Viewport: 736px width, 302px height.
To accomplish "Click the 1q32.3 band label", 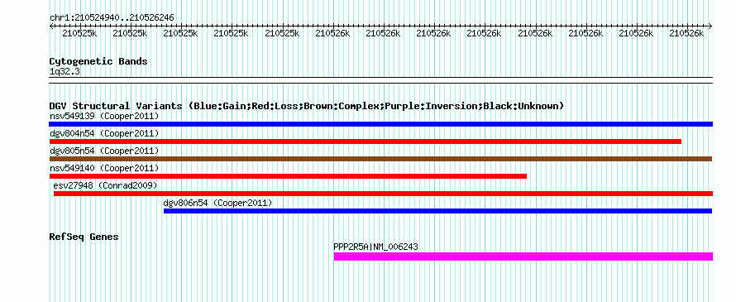I will tap(65, 71).
